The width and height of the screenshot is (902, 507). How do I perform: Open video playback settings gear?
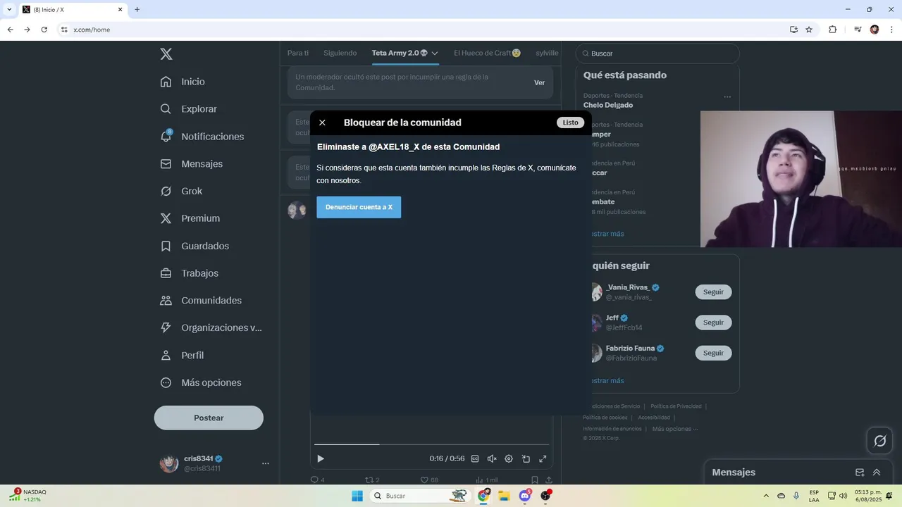click(509, 458)
